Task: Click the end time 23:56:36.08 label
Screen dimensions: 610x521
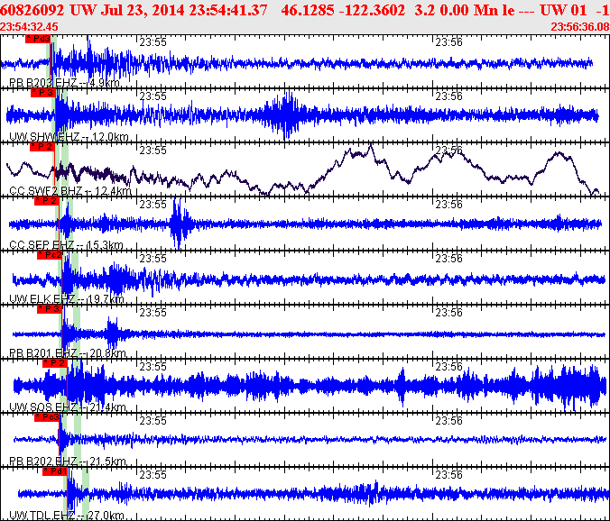Action: point(579,26)
